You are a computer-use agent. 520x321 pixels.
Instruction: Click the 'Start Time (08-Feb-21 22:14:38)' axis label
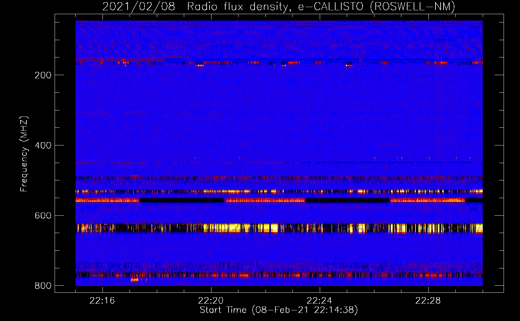(x=279, y=310)
